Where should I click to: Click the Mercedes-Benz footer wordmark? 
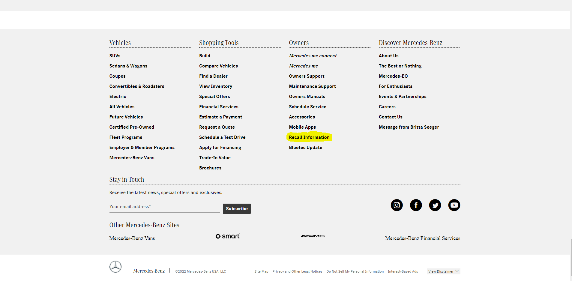149,271
